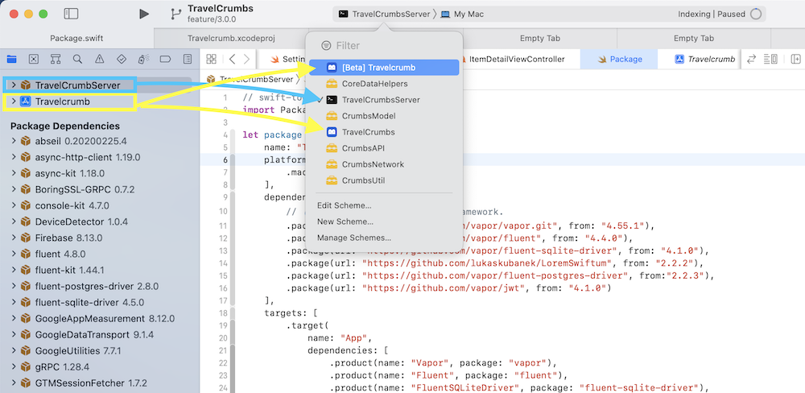The height and width of the screenshot is (393, 805).
Task: Open the Issue navigator warning icon
Action: point(99,59)
